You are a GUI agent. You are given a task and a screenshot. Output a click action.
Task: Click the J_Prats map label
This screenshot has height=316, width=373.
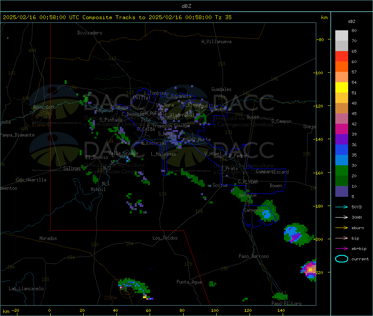click(229, 169)
